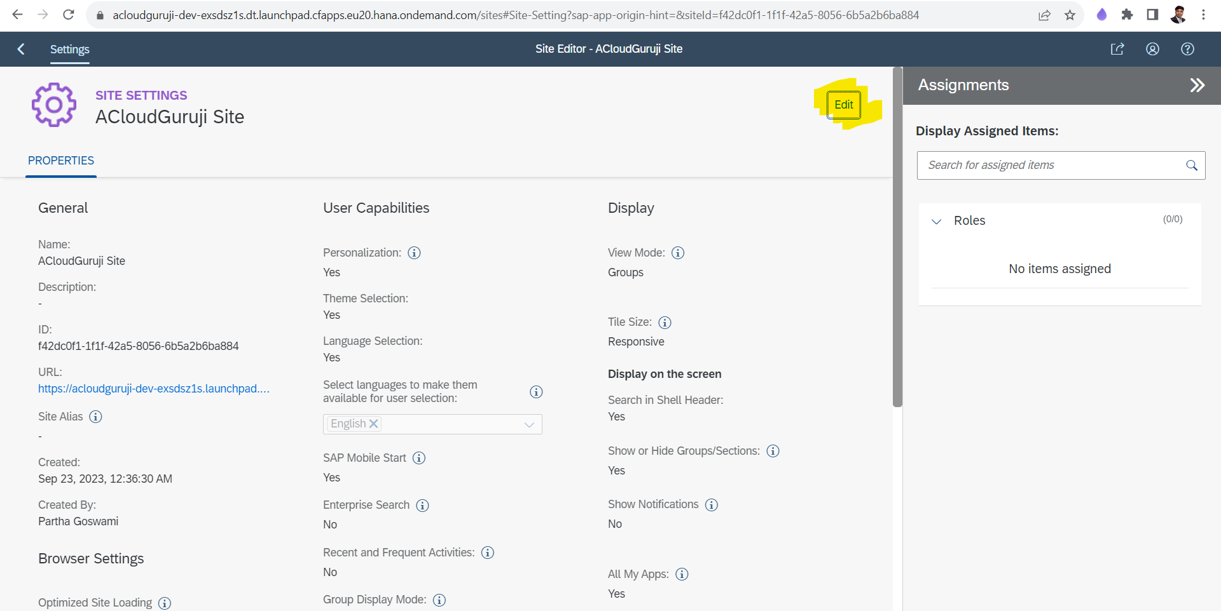The image size is (1221, 611).
Task: Show info for SAP Mobile Start
Action: 419,458
